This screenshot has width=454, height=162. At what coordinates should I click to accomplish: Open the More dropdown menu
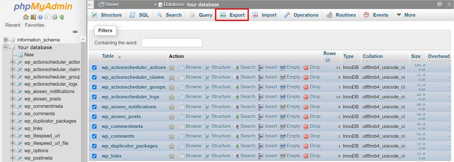[x=406, y=15]
